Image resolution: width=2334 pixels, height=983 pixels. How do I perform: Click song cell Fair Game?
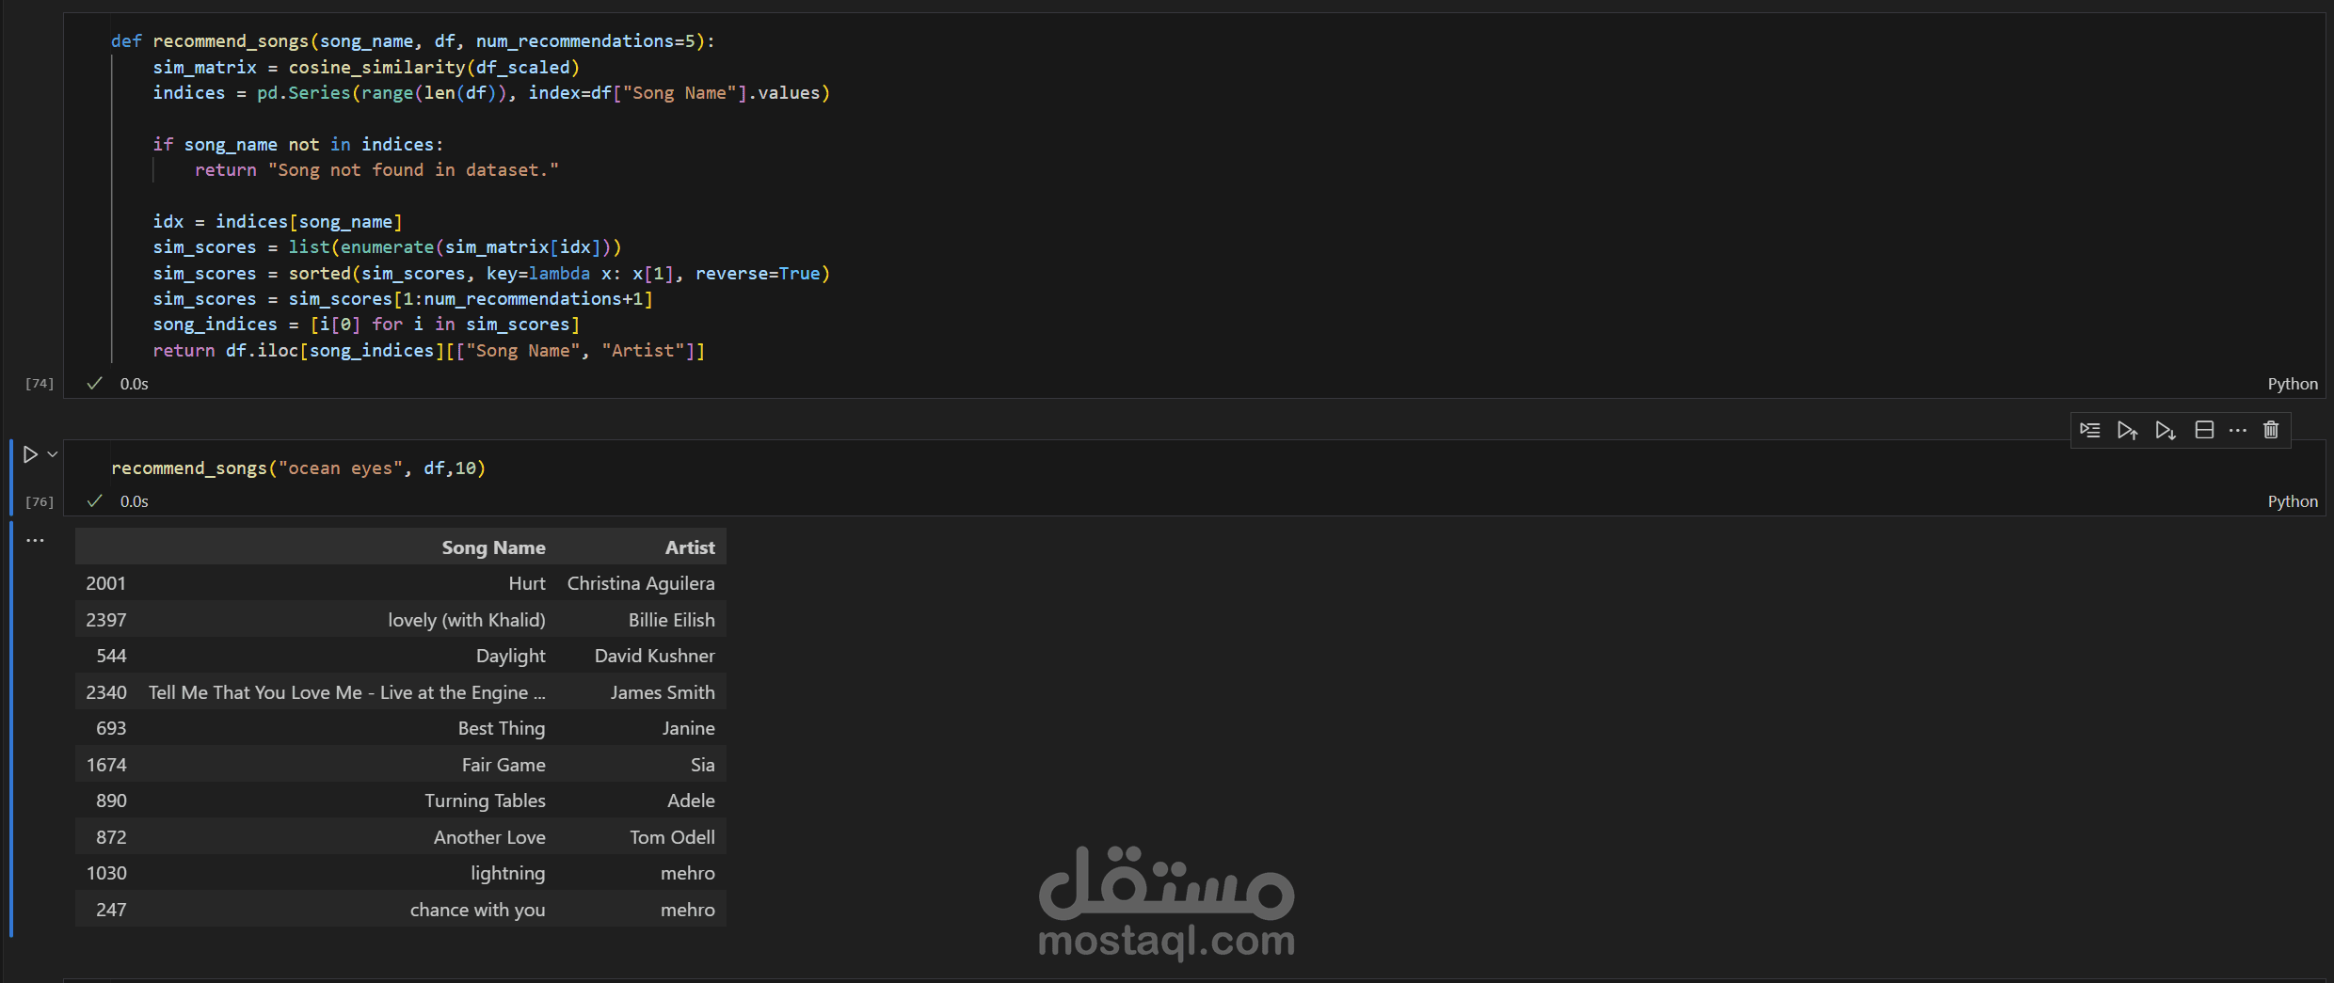(x=504, y=765)
